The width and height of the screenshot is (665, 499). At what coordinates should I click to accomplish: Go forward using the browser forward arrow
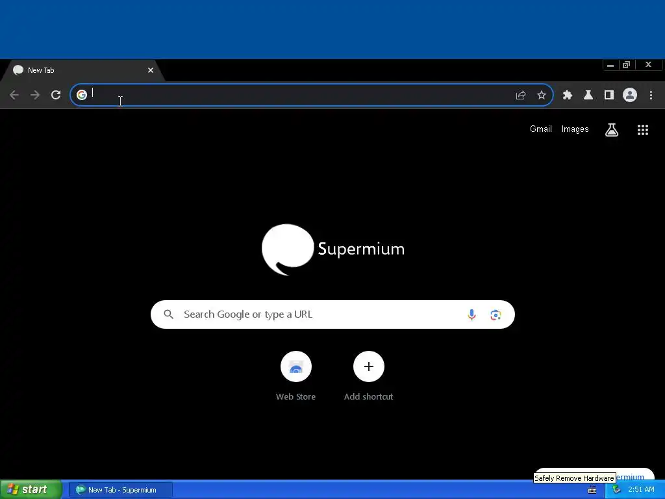pos(35,95)
